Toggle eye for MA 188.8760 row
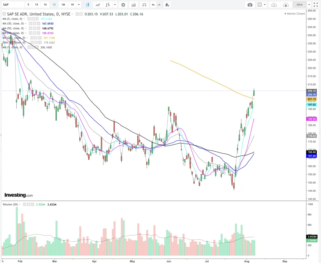 coord(31,33)
